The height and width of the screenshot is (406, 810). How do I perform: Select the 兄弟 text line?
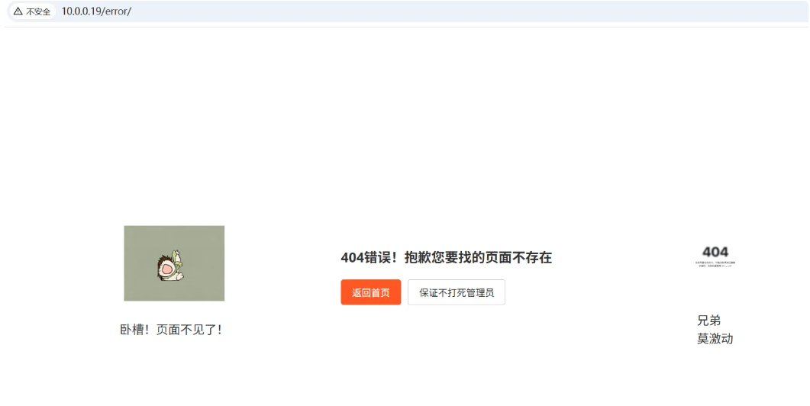point(708,321)
